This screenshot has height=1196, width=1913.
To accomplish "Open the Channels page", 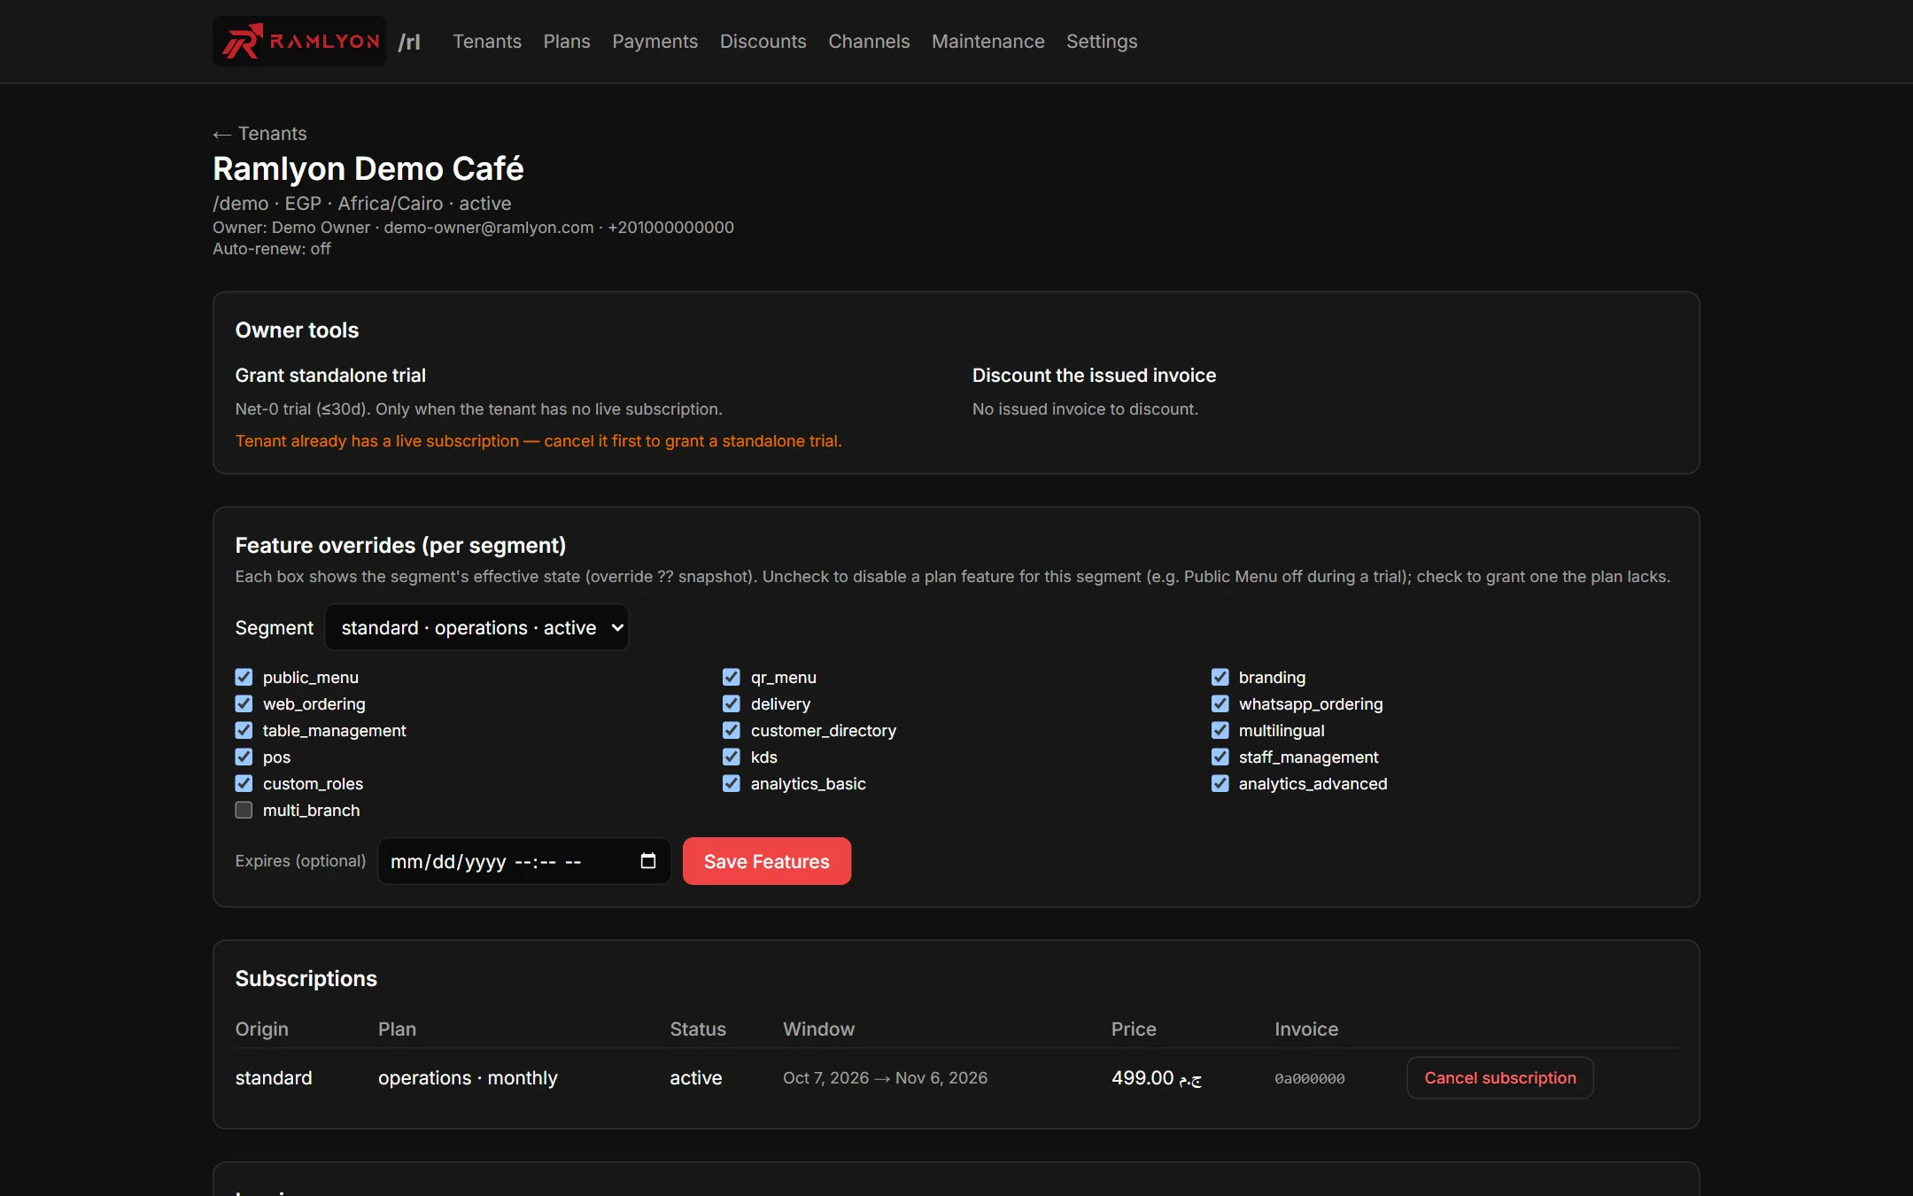I will [869, 42].
